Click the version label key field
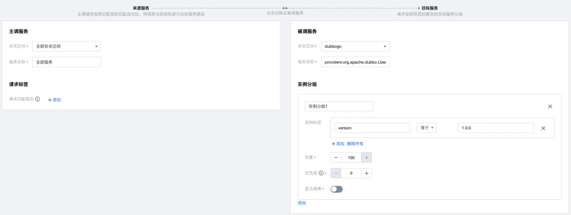Screen dimensions: 571x215 tap(372, 128)
